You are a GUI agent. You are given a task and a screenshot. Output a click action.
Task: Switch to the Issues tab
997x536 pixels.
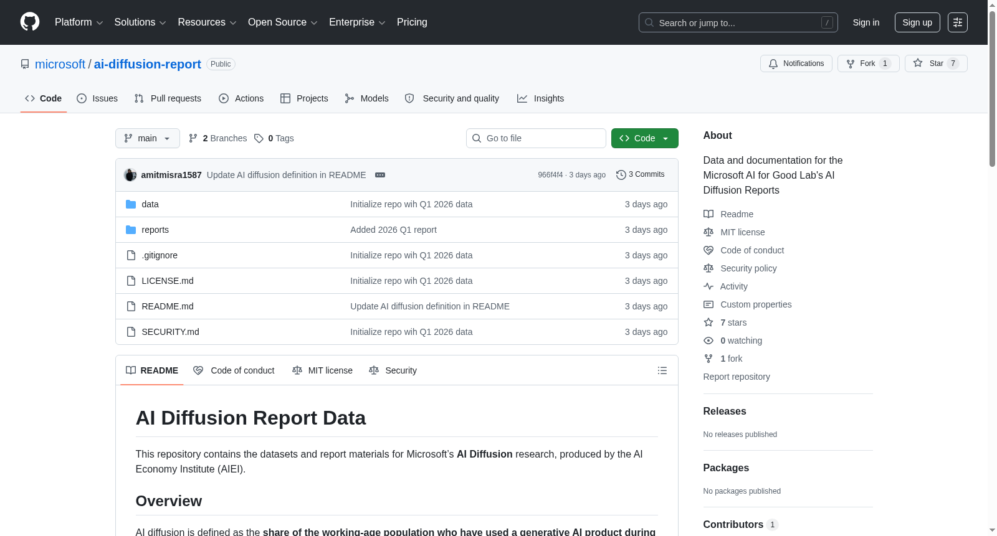tap(97, 98)
